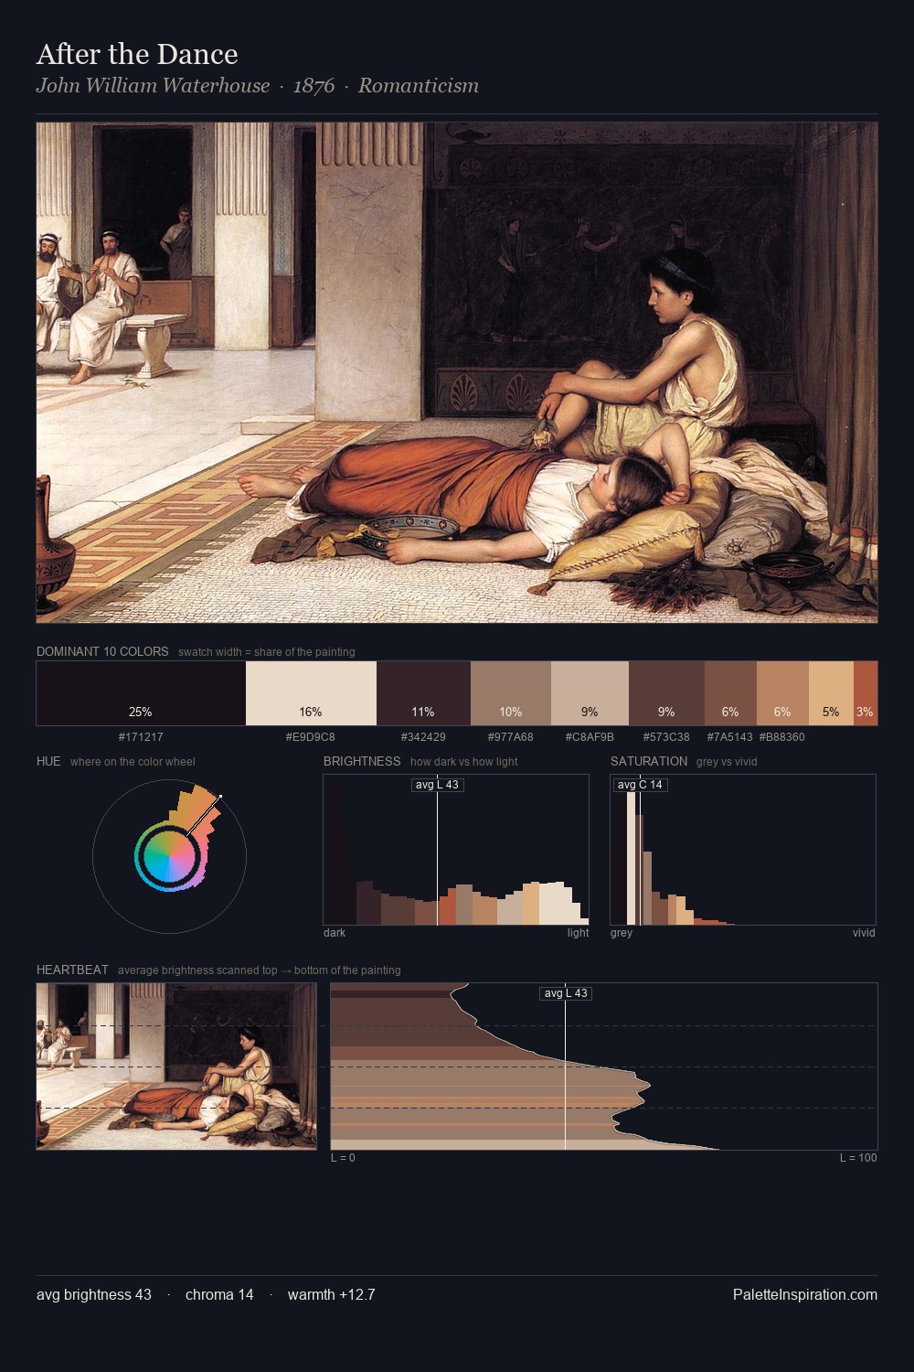
Task: Choose the 10% taupe color swatch
Action: click(511, 693)
